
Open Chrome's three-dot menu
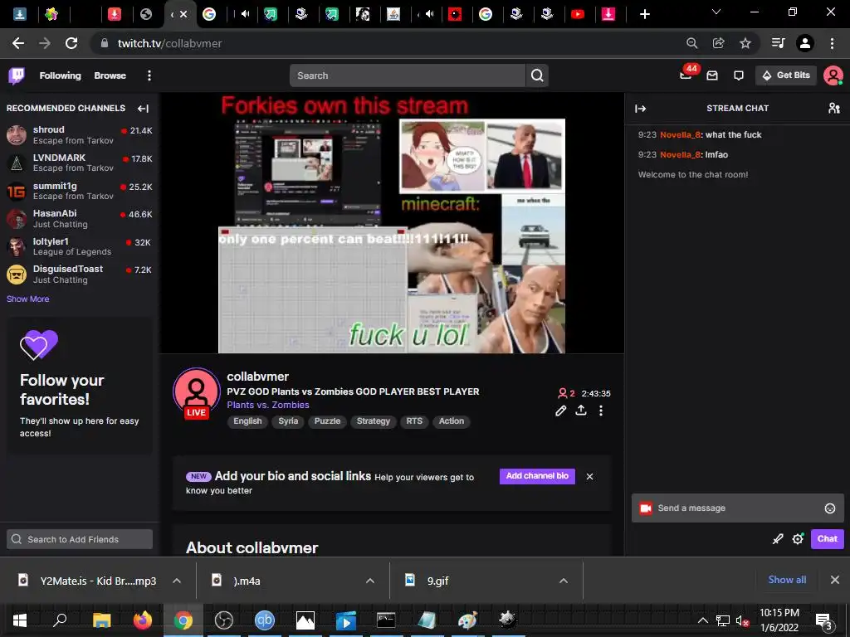click(x=832, y=43)
